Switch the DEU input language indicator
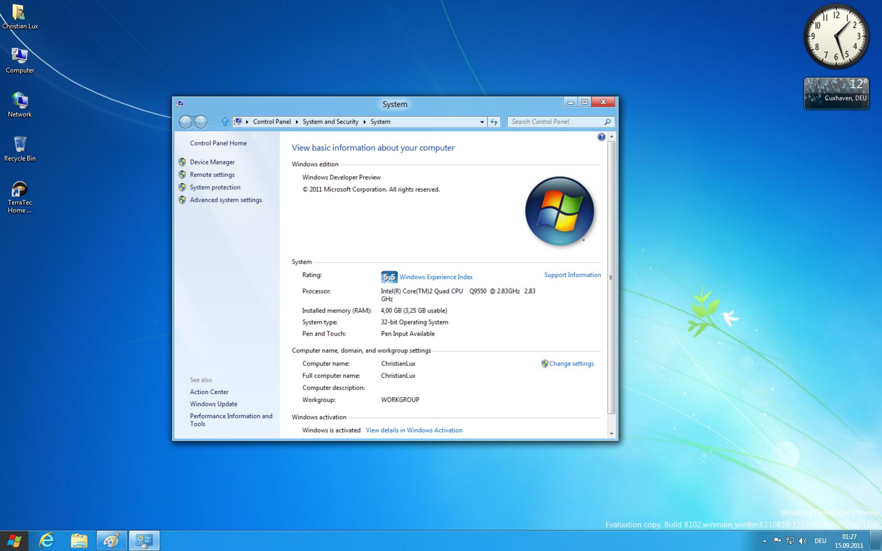 click(820, 540)
